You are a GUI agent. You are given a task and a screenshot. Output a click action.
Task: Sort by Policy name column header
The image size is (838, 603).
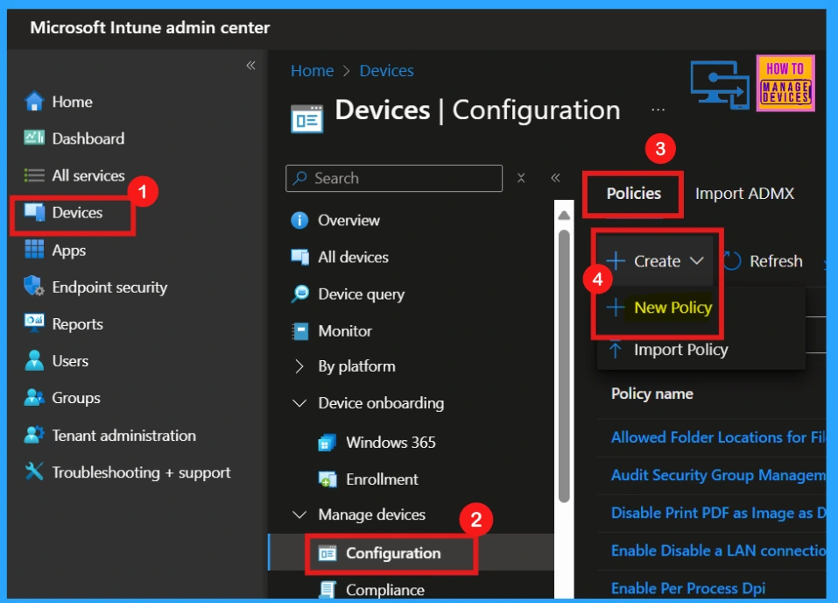652,394
